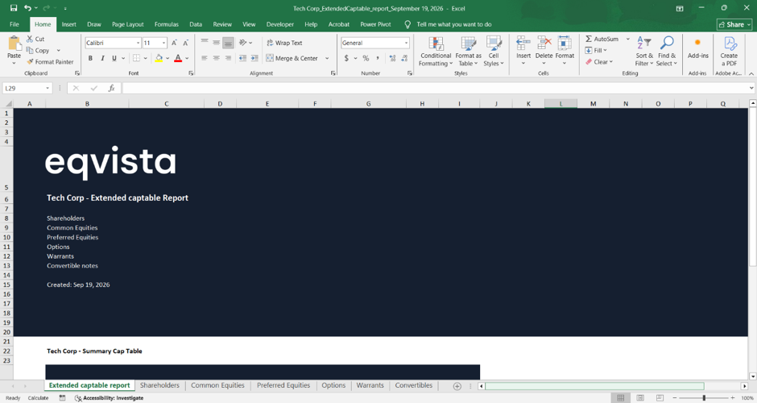Increase indent of cell contents

tap(254, 58)
